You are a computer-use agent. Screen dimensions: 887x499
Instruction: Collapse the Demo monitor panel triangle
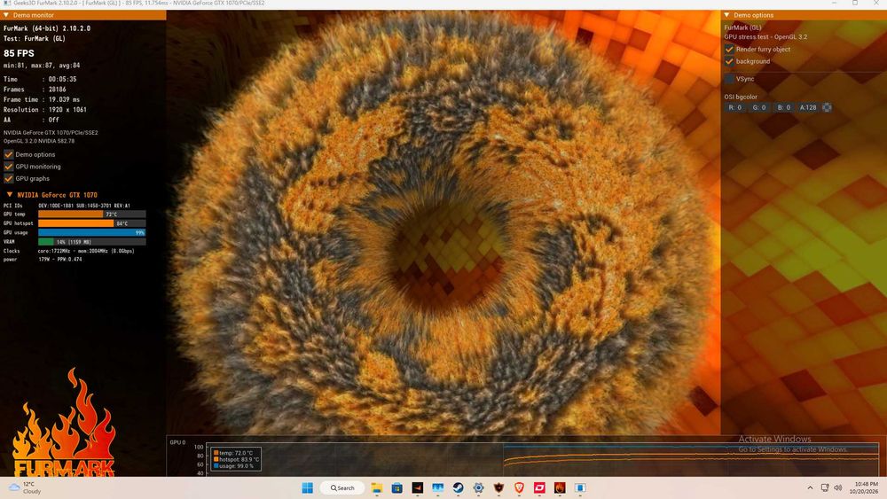point(6,15)
